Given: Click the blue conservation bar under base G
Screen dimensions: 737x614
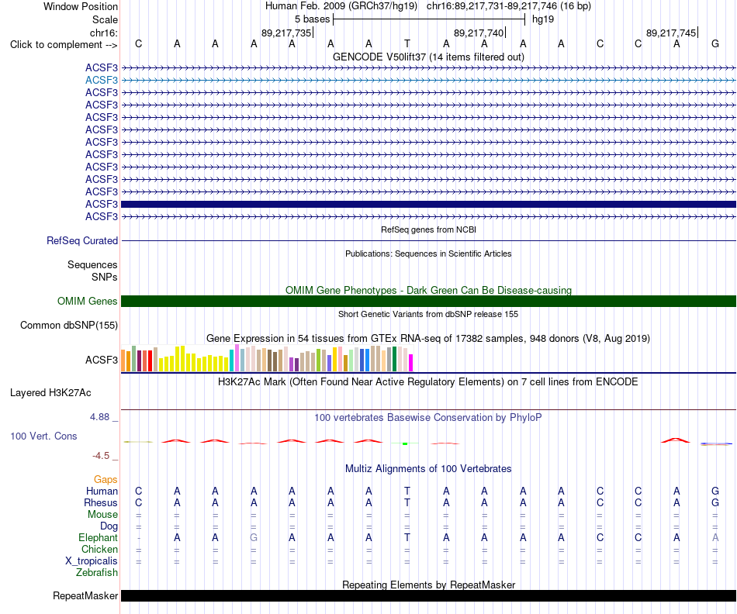Looking at the screenshot, I should pyautogui.click(x=716, y=443).
